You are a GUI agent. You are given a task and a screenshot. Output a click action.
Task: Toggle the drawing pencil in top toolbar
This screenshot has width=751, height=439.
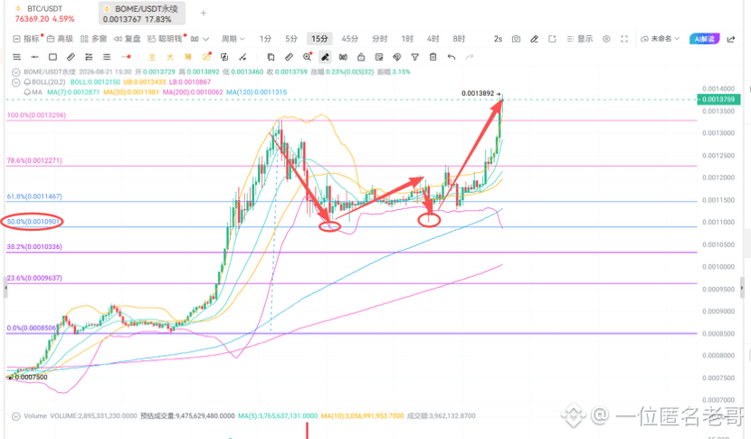pos(534,39)
